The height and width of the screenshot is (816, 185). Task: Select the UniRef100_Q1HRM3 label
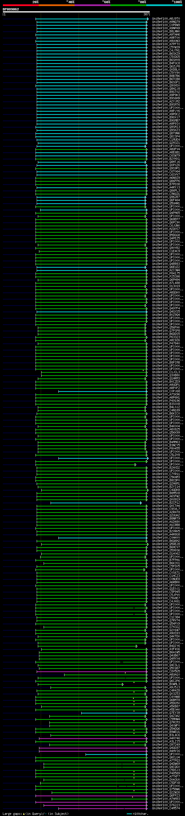pos(166,379)
